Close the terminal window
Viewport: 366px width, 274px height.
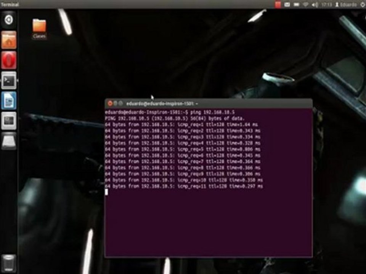pyautogui.click(x=110, y=103)
